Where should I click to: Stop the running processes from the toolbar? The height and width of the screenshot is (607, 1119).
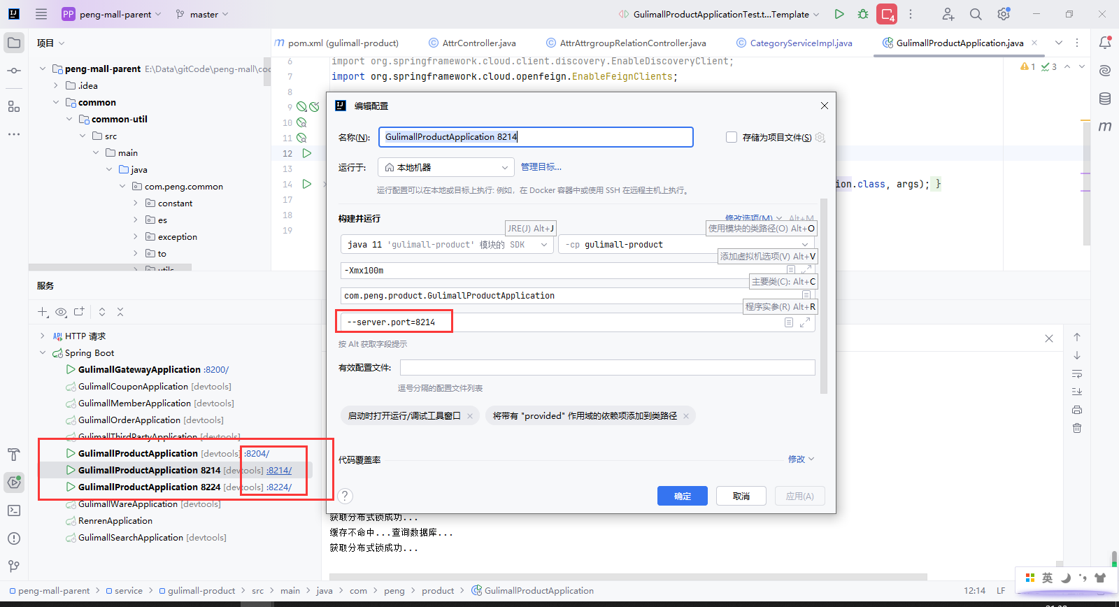pos(887,14)
